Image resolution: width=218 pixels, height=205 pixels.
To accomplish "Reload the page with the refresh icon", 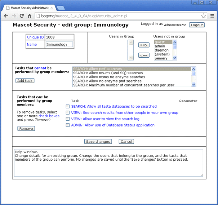I will click(x=22, y=16).
